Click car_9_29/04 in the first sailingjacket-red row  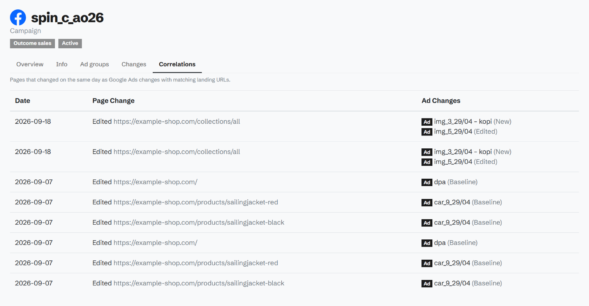tap(452, 202)
